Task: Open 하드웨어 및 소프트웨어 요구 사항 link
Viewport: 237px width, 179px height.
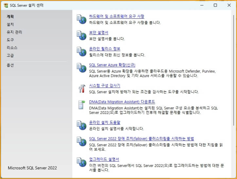Action: [117, 16]
